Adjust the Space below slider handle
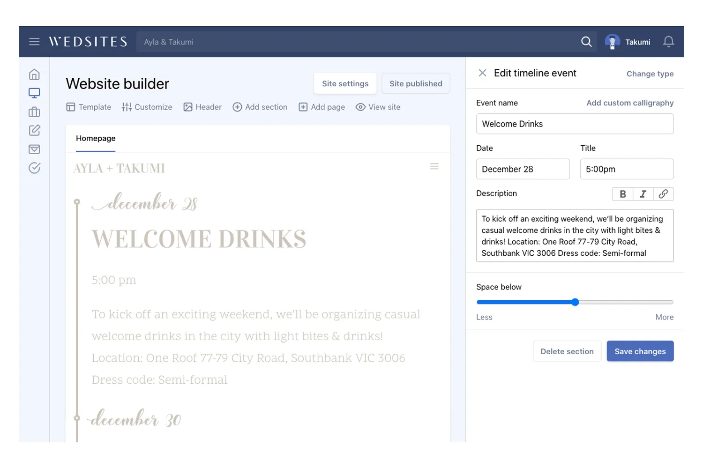Image resolution: width=703 pixels, height=468 pixels. pyautogui.click(x=575, y=302)
